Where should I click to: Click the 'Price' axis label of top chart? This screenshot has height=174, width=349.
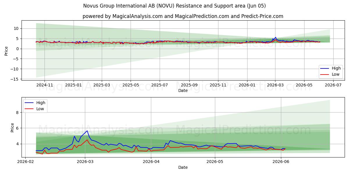6,50
